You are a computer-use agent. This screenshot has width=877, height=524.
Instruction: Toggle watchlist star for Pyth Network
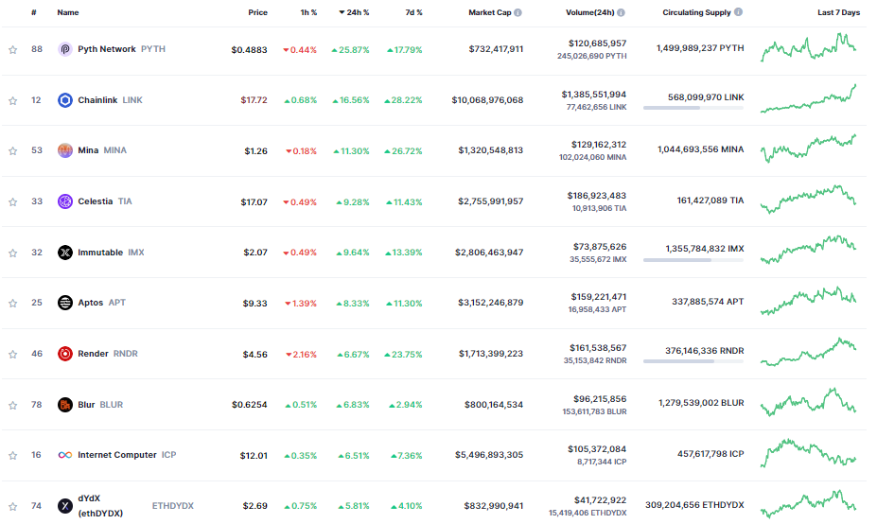[13, 50]
